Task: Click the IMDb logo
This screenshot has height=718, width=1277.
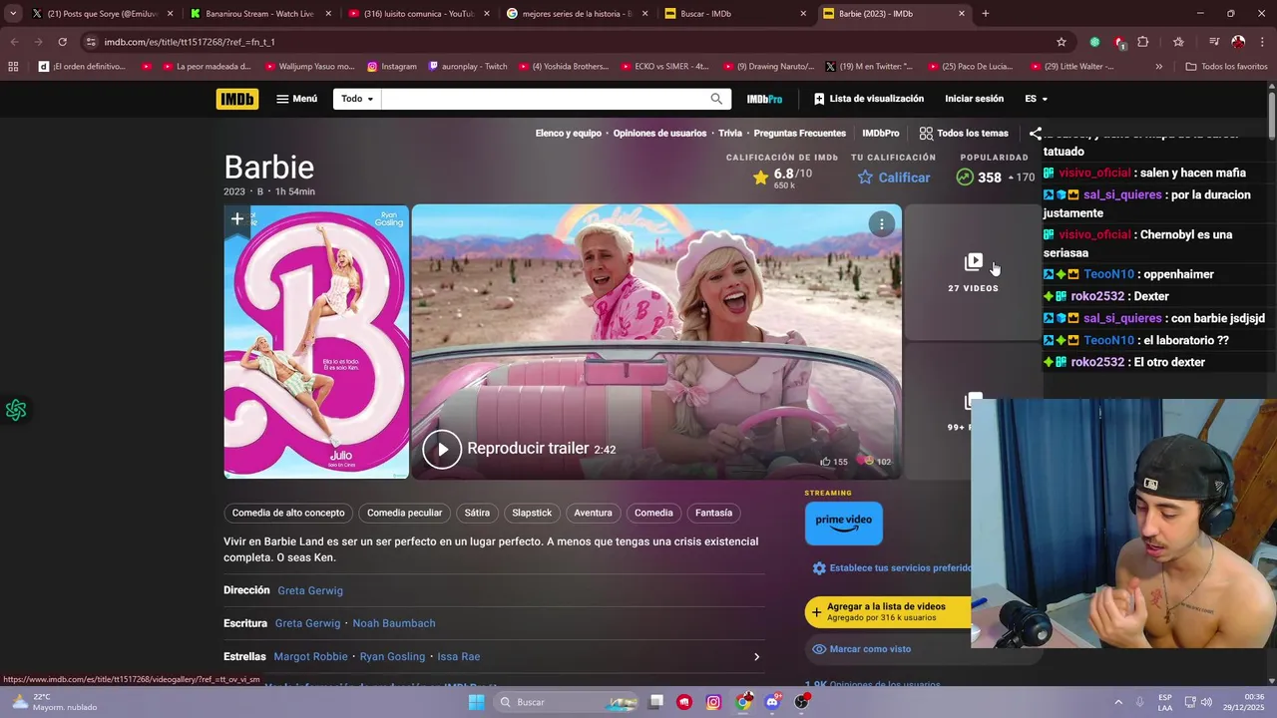Action: (x=237, y=99)
